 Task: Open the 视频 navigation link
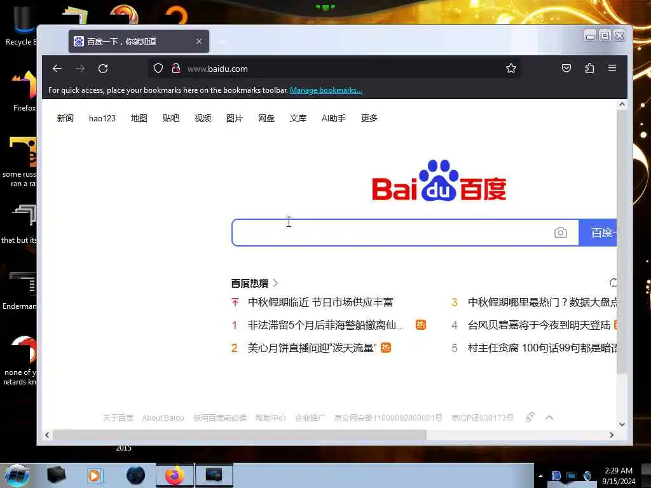(203, 118)
